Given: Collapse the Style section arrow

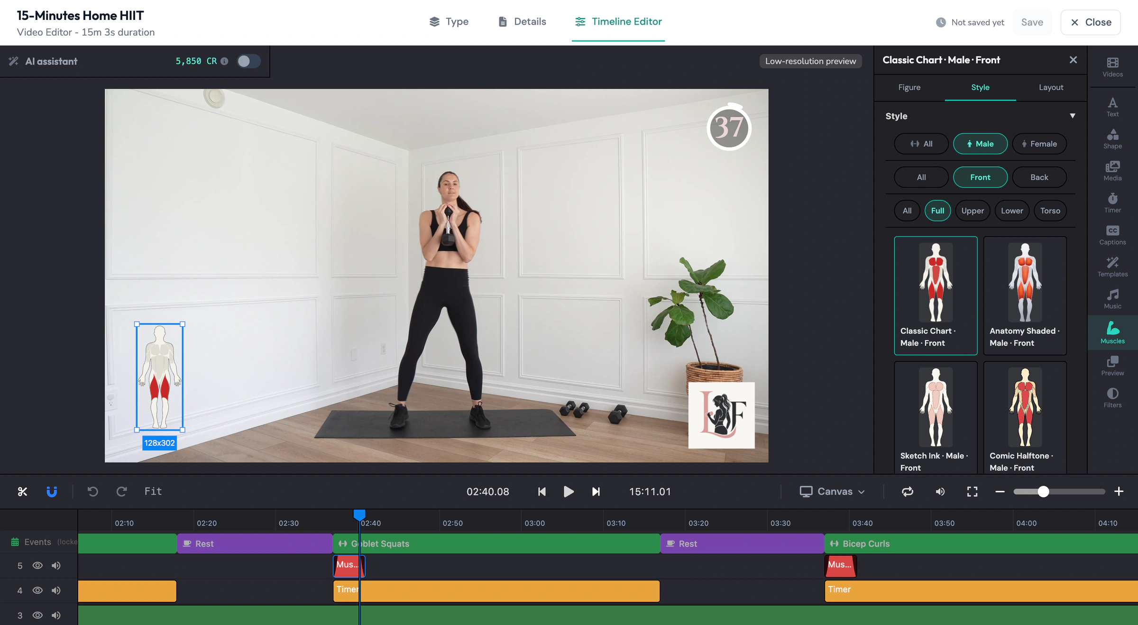Looking at the screenshot, I should (1072, 116).
